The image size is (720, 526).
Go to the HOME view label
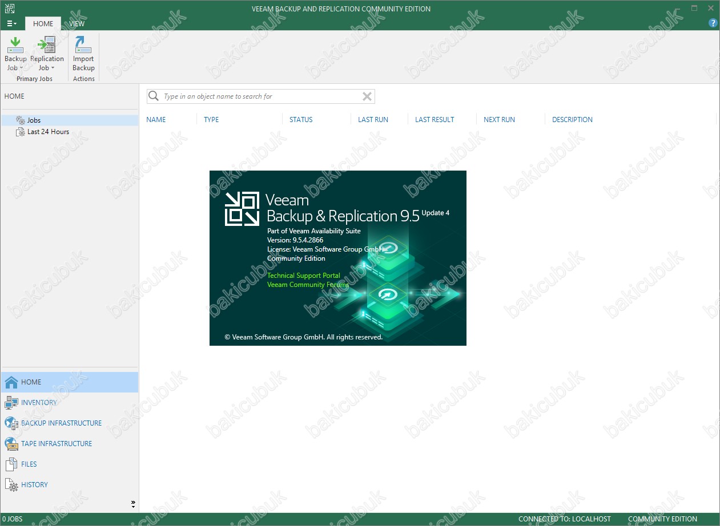(31, 382)
